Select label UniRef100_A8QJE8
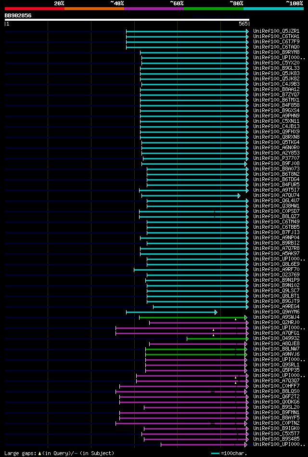 point(277,344)
